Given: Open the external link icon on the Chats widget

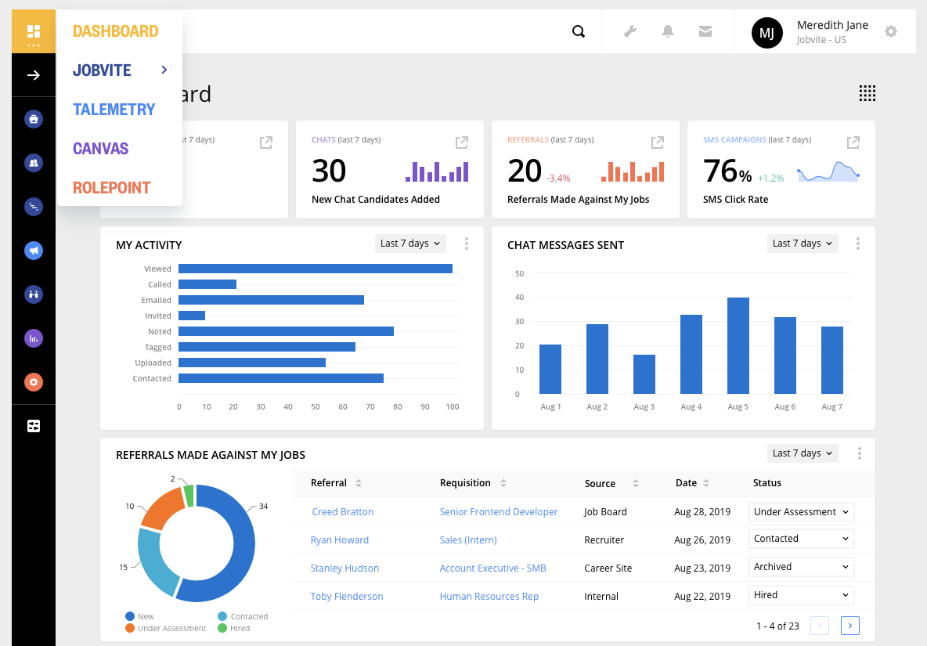Looking at the screenshot, I should (461, 143).
